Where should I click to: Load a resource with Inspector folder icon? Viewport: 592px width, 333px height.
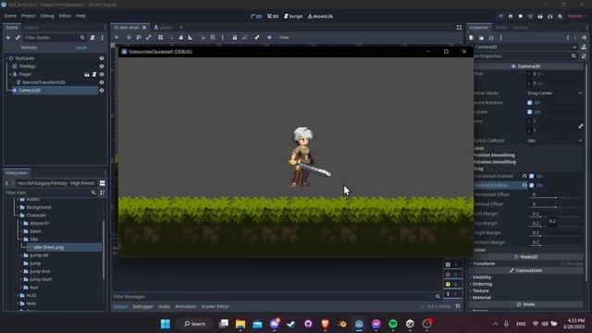(x=481, y=38)
